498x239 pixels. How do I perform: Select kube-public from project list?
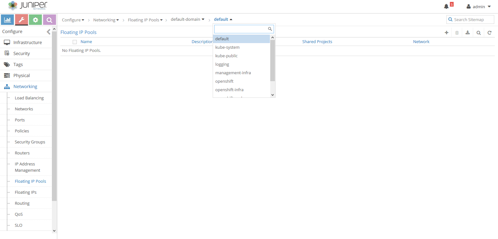[x=241, y=56]
